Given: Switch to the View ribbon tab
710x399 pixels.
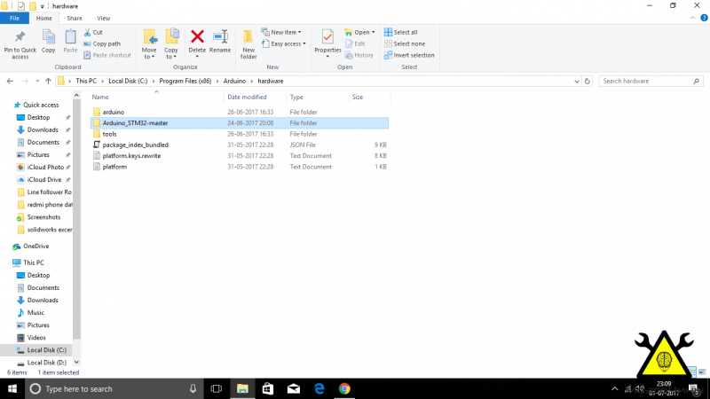Looking at the screenshot, I should (x=103, y=18).
